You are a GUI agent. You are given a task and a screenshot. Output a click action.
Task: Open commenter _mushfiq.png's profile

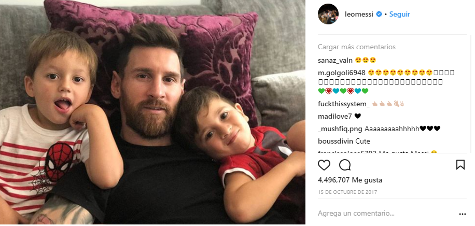click(340, 129)
